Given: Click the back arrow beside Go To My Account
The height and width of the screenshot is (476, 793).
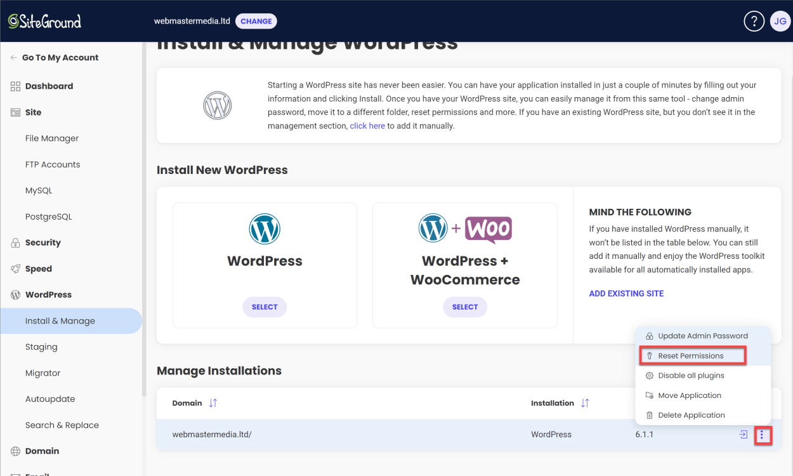Looking at the screenshot, I should [14, 58].
